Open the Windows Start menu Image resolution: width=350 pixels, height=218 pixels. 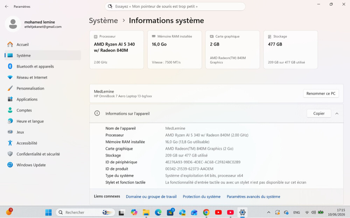tap(48, 212)
